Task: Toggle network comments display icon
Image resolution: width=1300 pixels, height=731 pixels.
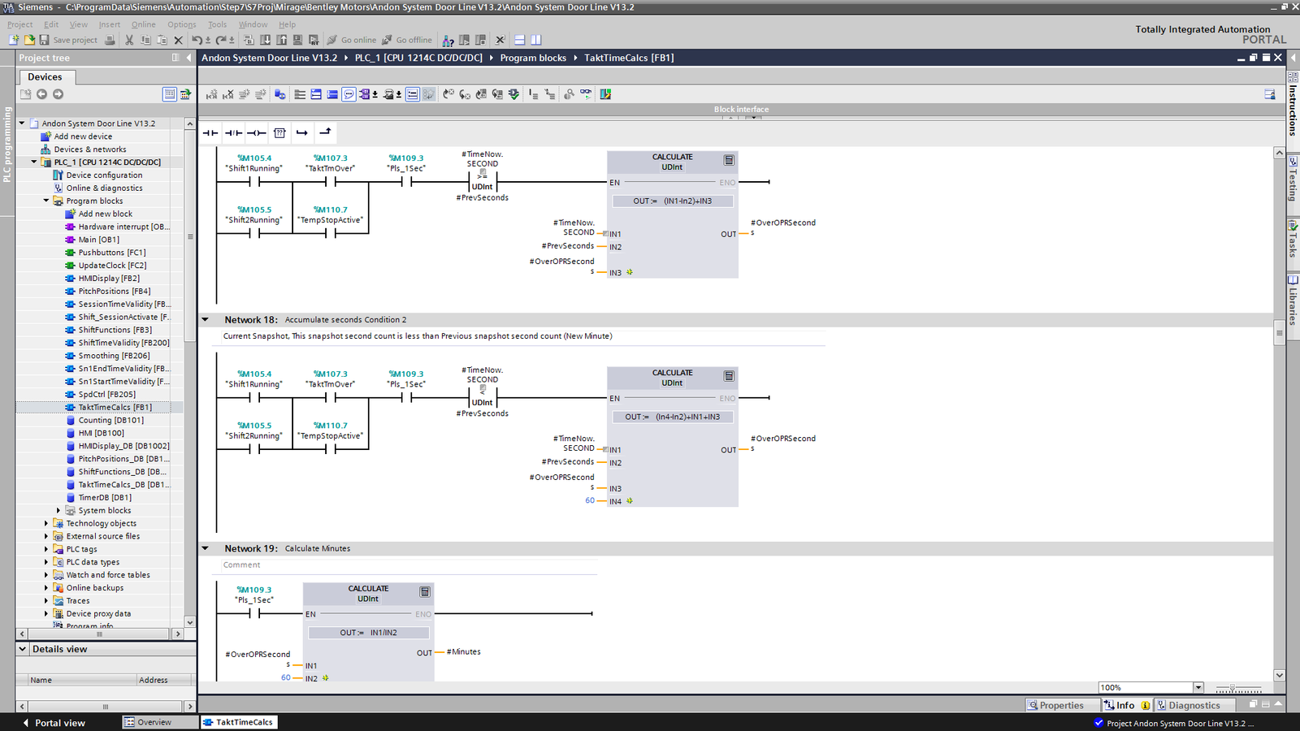Action: coord(349,94)
